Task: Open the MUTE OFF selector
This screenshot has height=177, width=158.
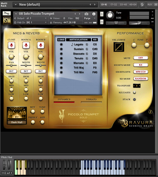Action: point(141,58)
